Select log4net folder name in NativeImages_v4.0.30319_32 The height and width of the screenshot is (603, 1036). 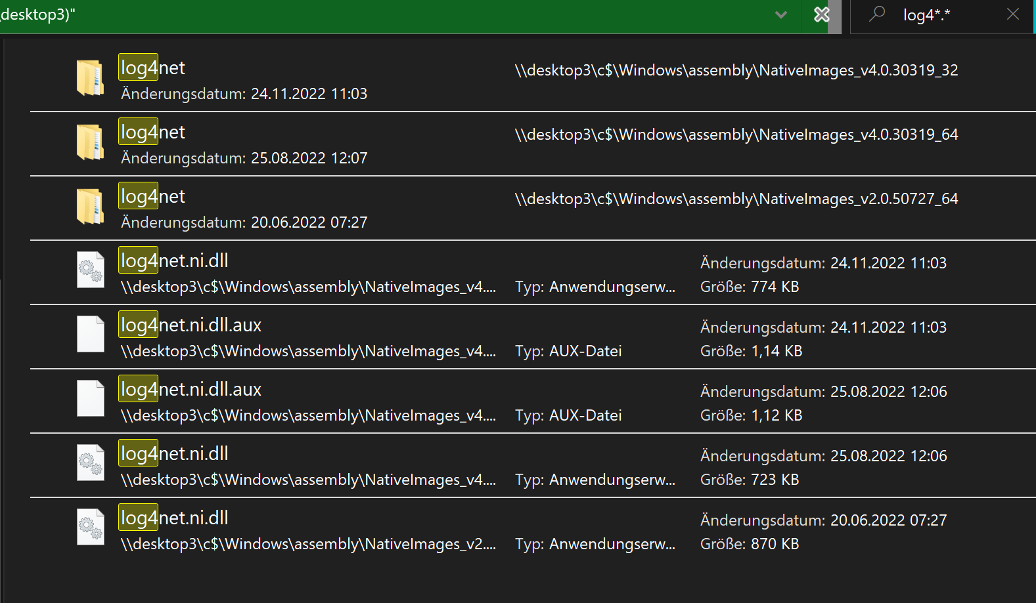point(152,68)
